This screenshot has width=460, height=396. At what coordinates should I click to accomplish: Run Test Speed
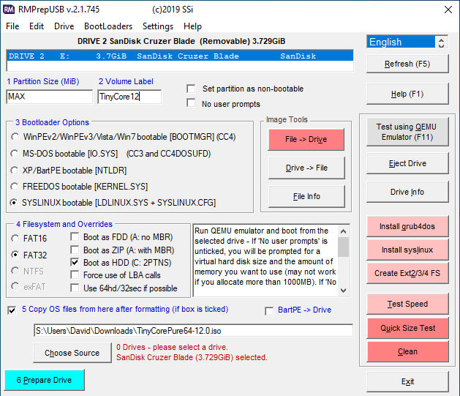tap(407, 304)
